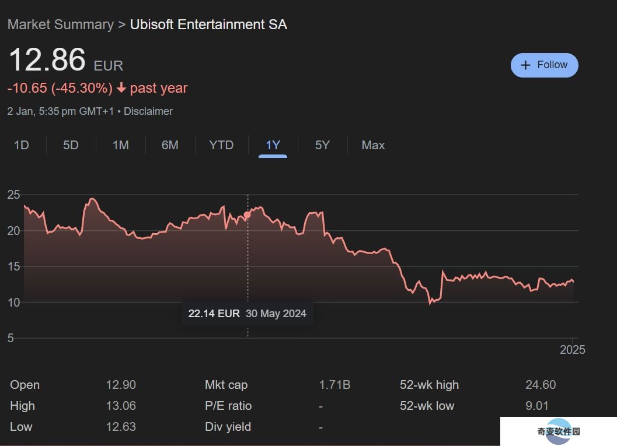The image size is (617, 446).
Task: Click the Low value 12.63
Action: 121,426
